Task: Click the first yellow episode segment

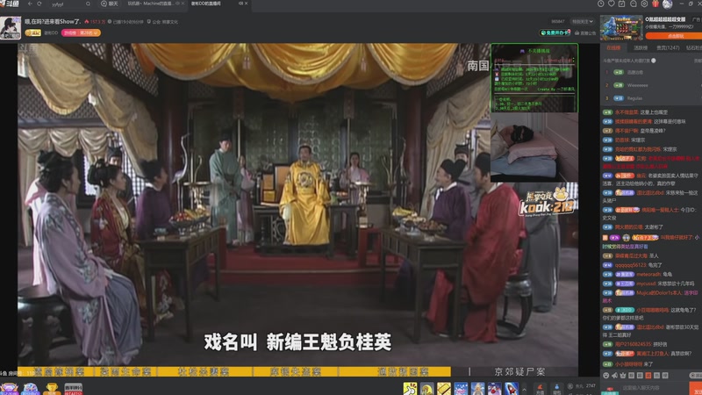Action: pyautogui.click(x=55, y=371)
